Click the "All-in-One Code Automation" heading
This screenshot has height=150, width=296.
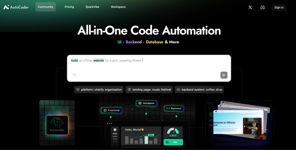[x=149, y=30]
